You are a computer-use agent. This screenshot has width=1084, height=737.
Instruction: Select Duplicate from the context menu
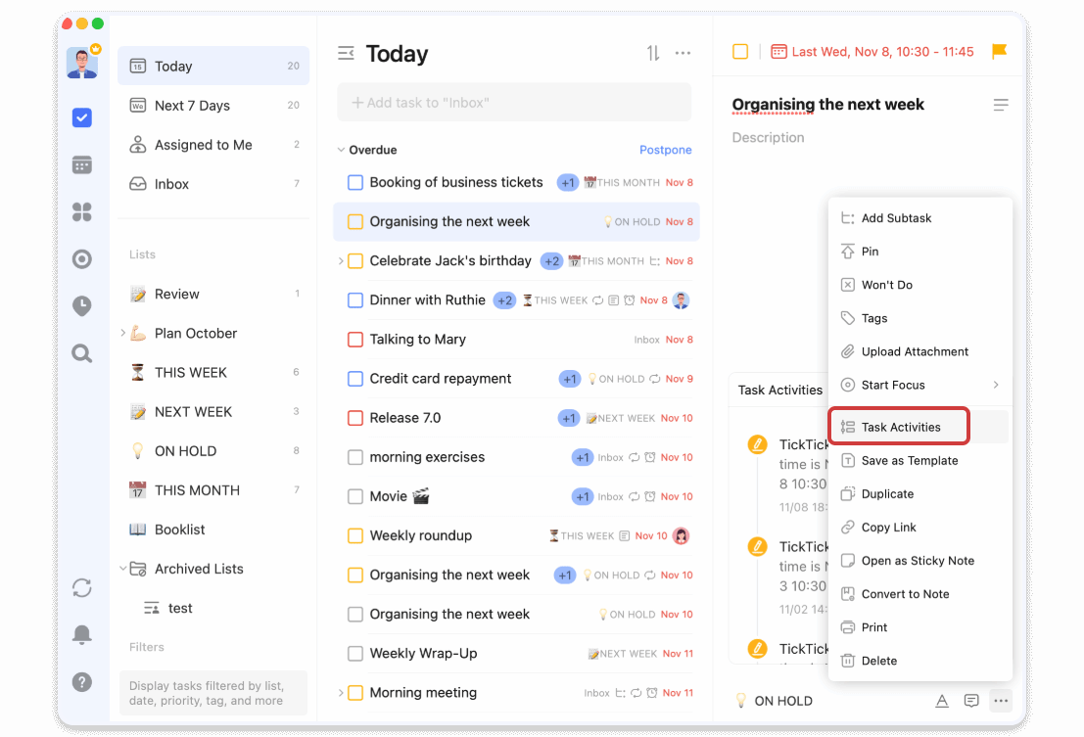click(x=887, y=494)
